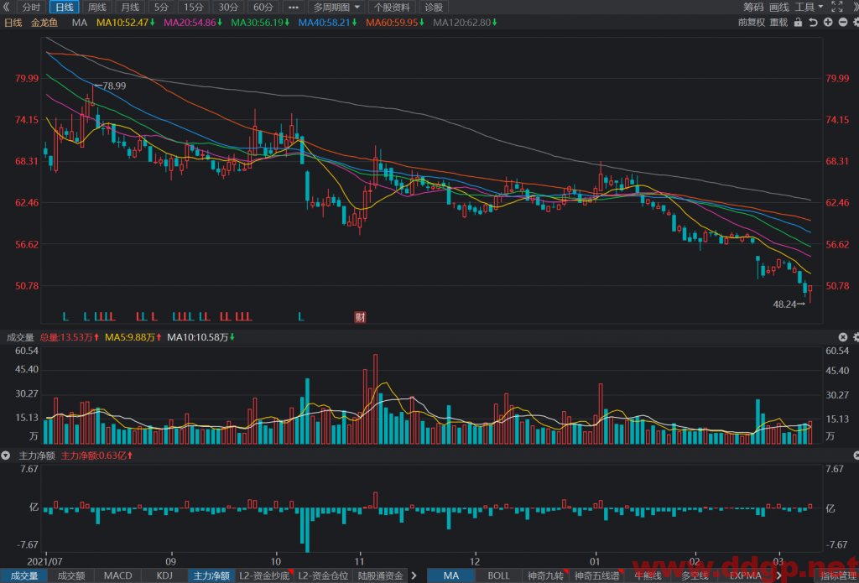Open more periods via the ··· button
Image resolution: width=859 pixels, height=583 pixels.
(294, 7)
